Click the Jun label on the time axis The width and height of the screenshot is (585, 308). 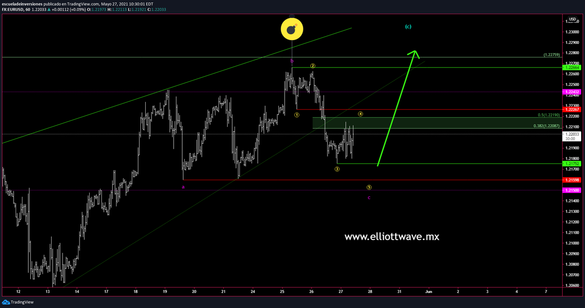coord(429,291)
